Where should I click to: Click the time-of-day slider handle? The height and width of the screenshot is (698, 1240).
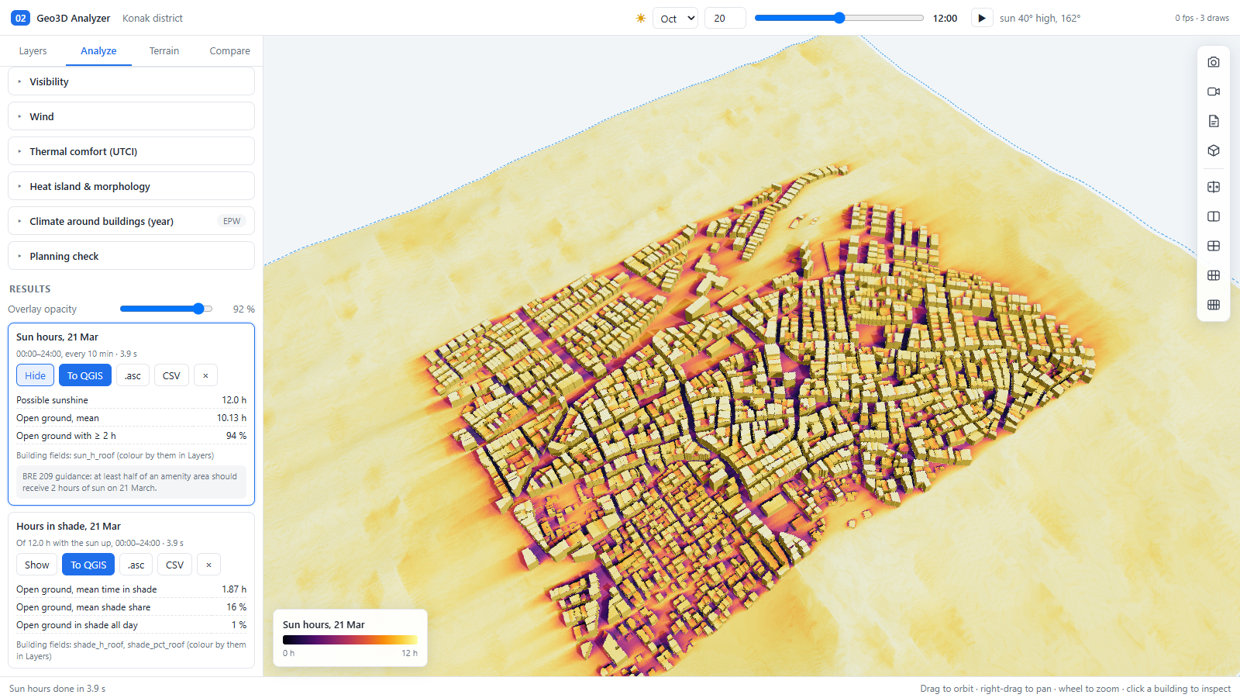point(839,18)
